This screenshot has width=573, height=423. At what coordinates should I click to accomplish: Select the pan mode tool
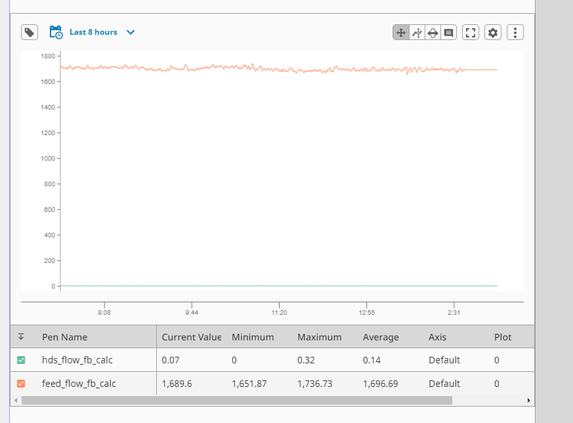click(x=401, y=33)
